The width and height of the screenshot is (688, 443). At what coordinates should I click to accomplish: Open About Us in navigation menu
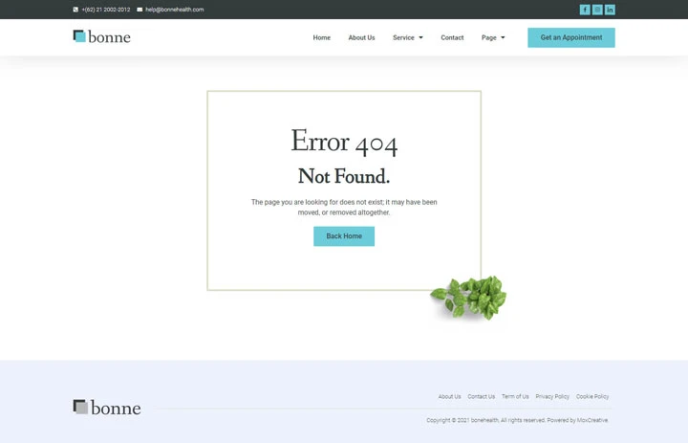click(x=361, y=38)
